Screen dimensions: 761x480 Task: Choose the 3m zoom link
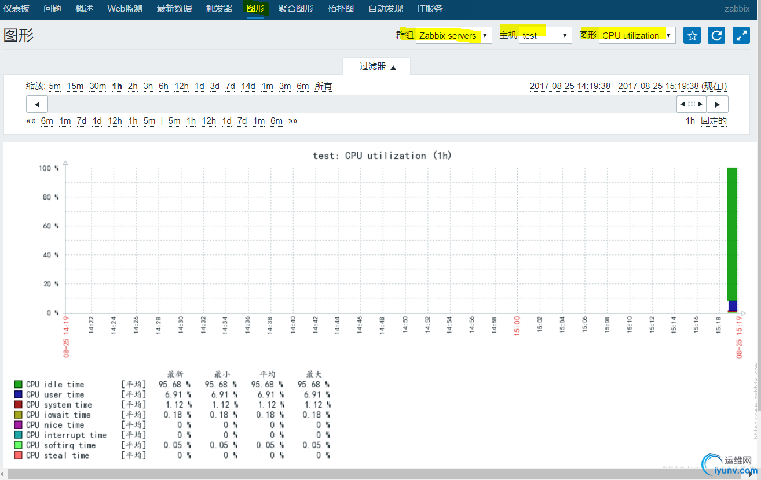(x=285, y=86)
